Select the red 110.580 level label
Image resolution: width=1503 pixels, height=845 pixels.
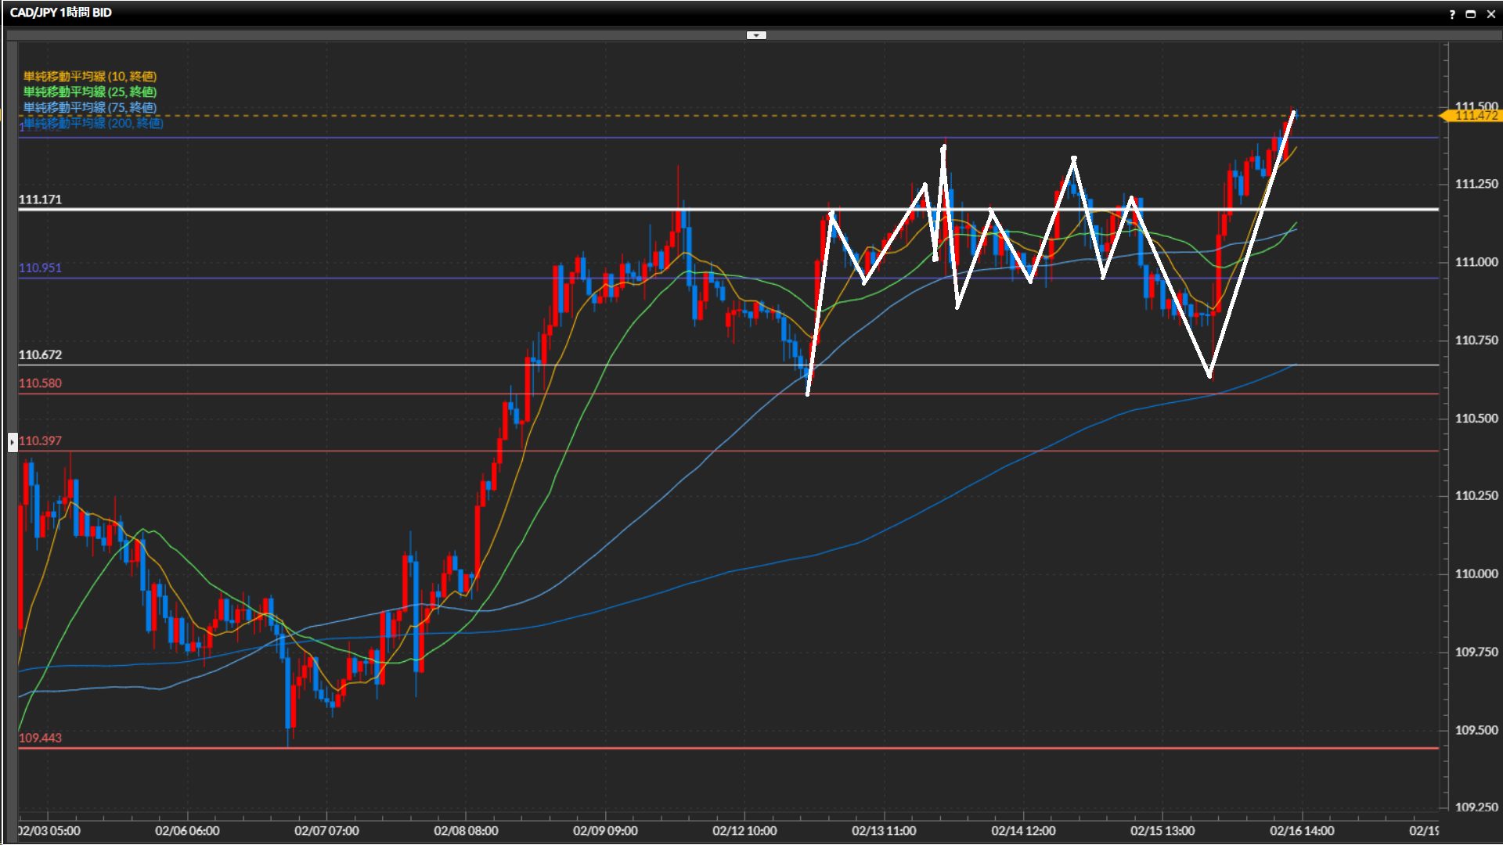pyautogui.click(x=40, y=383)
